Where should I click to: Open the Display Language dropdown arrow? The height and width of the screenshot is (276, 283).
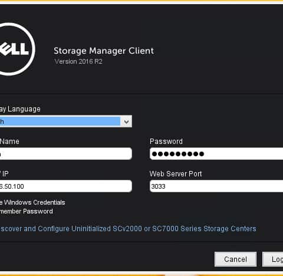[126, 121]
